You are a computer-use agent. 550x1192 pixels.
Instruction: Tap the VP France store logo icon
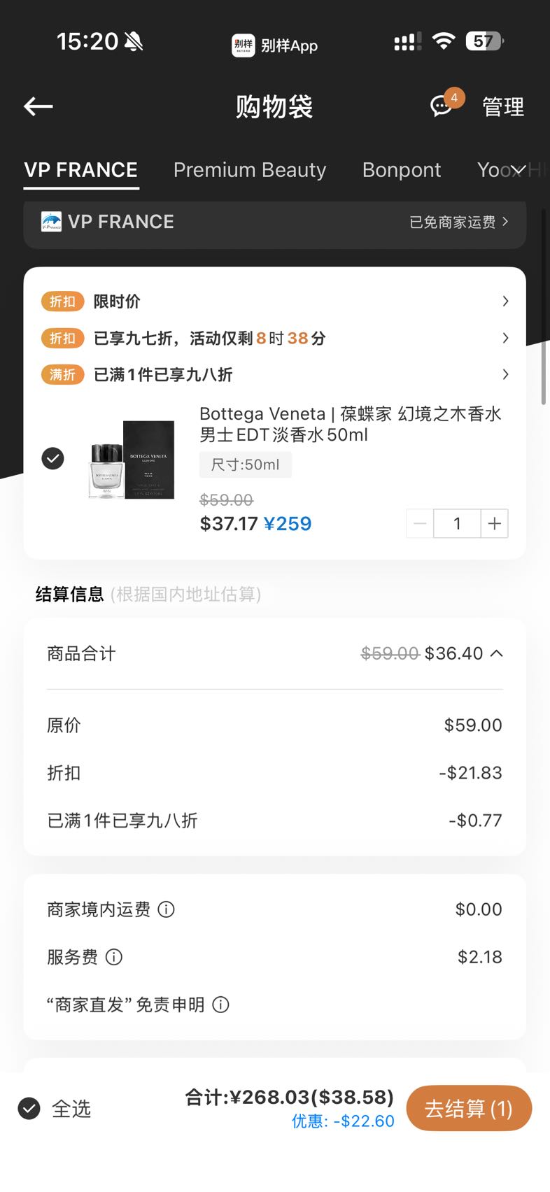(x=51, y=222)
